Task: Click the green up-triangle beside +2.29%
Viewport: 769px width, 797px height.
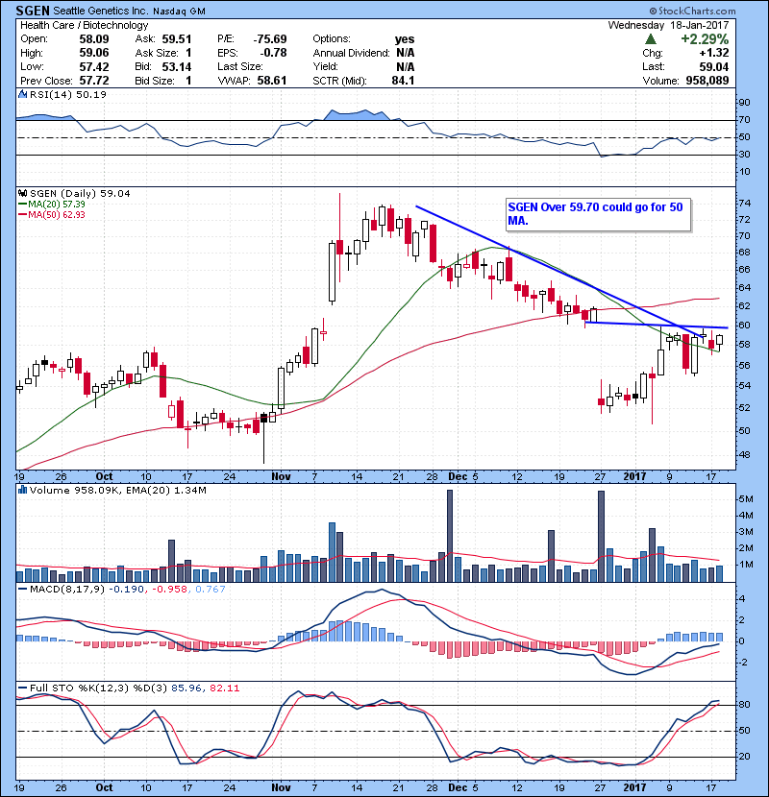Action: 650,39
